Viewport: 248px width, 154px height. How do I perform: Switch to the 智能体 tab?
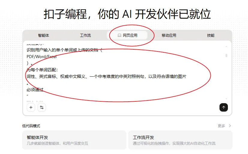[44, 35]
